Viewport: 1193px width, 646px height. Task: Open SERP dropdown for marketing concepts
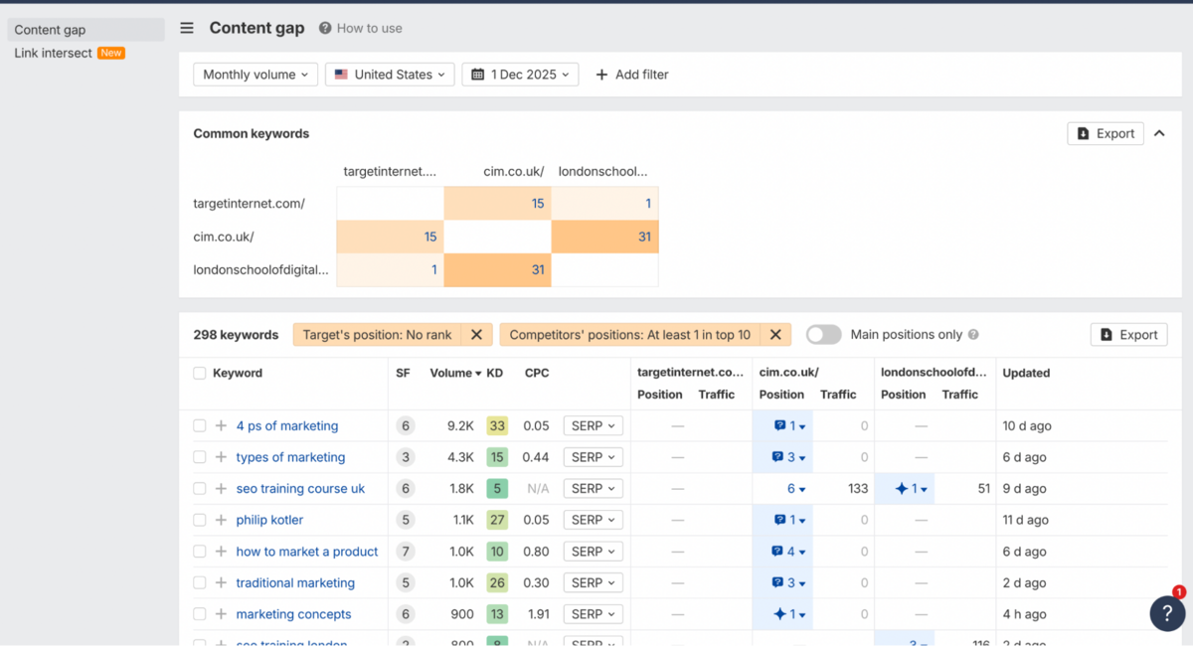(594, 614)
